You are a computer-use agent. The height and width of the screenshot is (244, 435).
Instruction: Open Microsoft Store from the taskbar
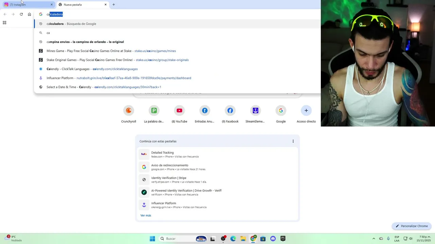(x=263, y=239)
